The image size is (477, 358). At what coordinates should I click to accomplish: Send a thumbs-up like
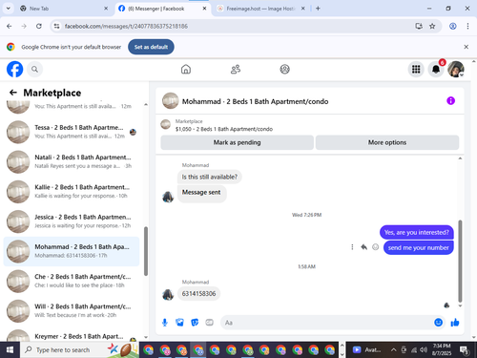tap(455, 323)
